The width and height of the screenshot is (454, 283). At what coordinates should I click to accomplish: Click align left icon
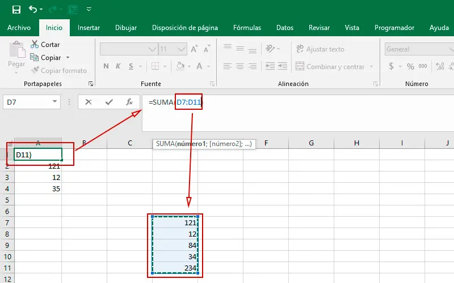click(228, 66)
